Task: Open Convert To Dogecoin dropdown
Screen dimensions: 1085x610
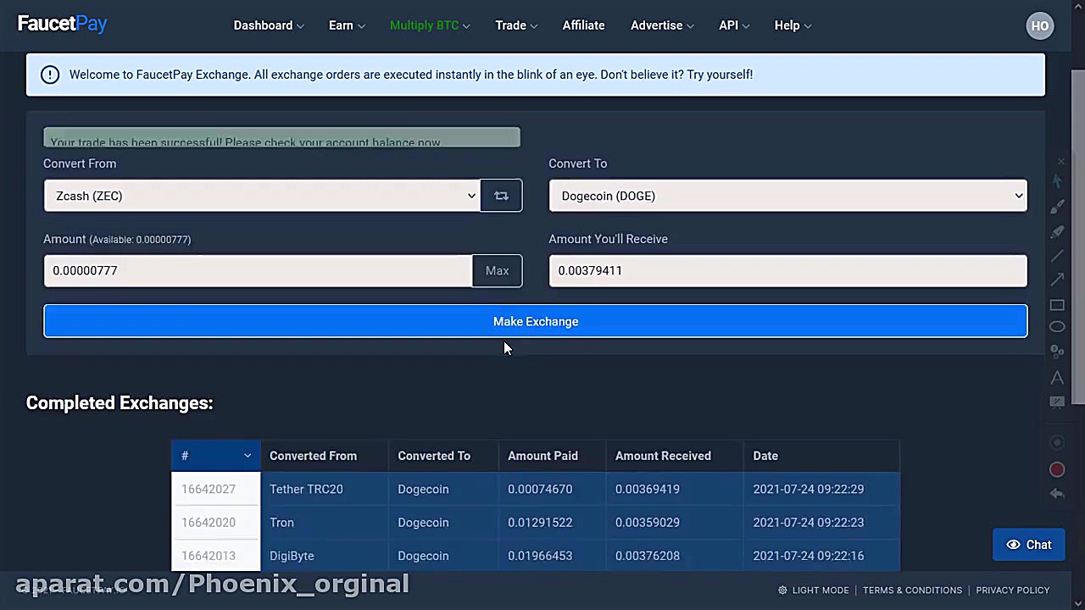Action: pyautogui.click(x=787, y=196)
